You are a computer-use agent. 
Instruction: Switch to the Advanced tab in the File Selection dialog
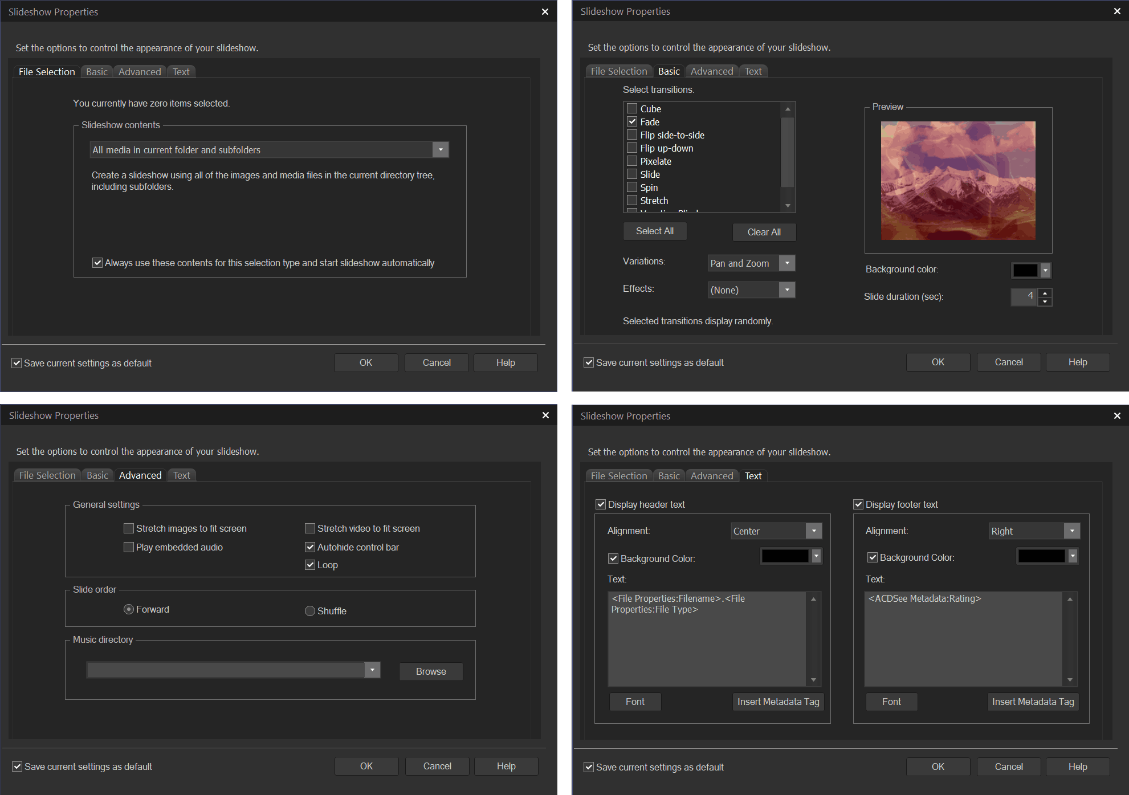pyautogui.click(x=140, y=72)
